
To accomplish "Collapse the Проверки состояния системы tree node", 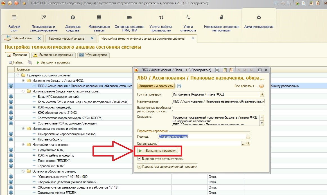I will click(x=18, y=75).
